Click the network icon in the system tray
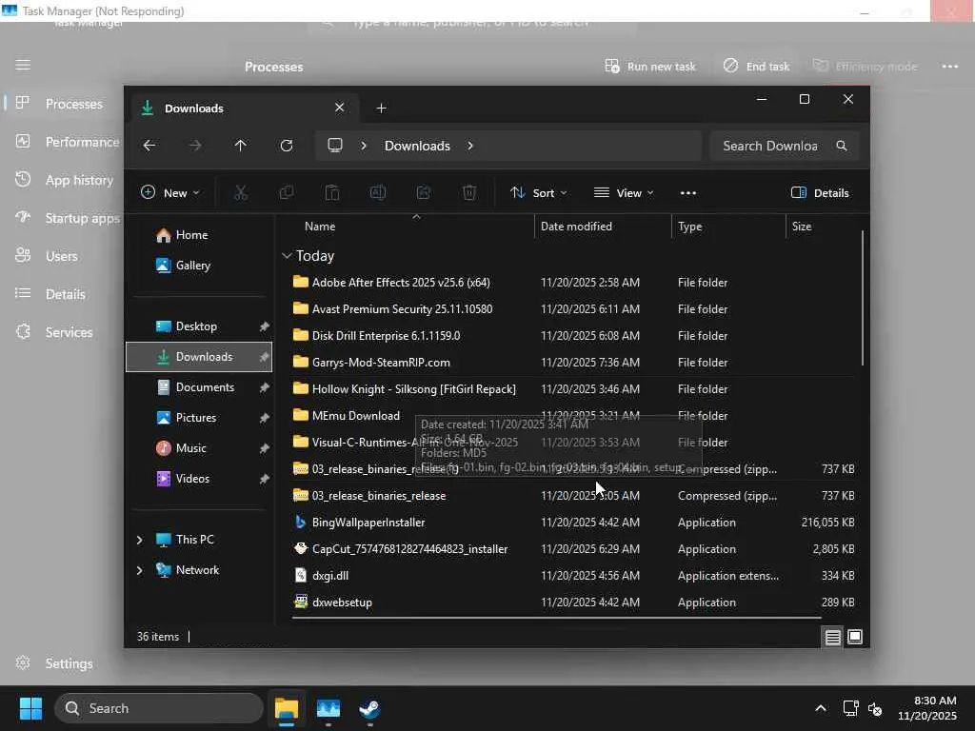975x731 pixels. click(x=850, y=708)
